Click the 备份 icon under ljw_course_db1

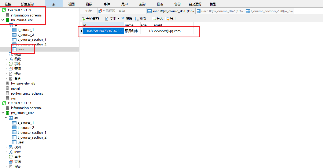pyautogui.click(x=11, y=78)
